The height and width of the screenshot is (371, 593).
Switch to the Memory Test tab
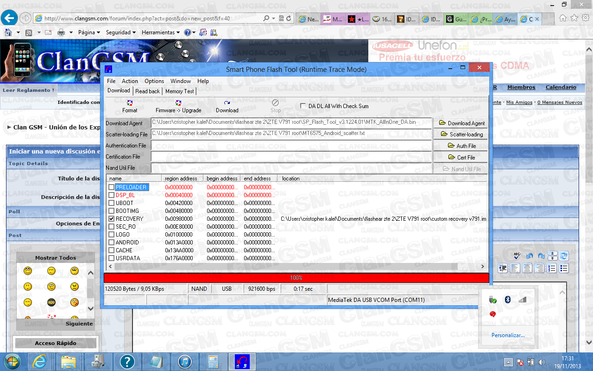coord(180,91)
